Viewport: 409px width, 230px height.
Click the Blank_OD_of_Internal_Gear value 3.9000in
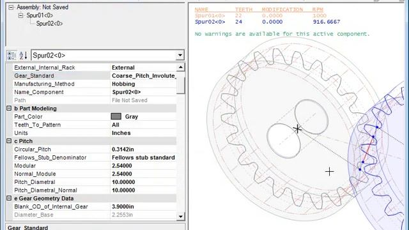coord(123,206)
